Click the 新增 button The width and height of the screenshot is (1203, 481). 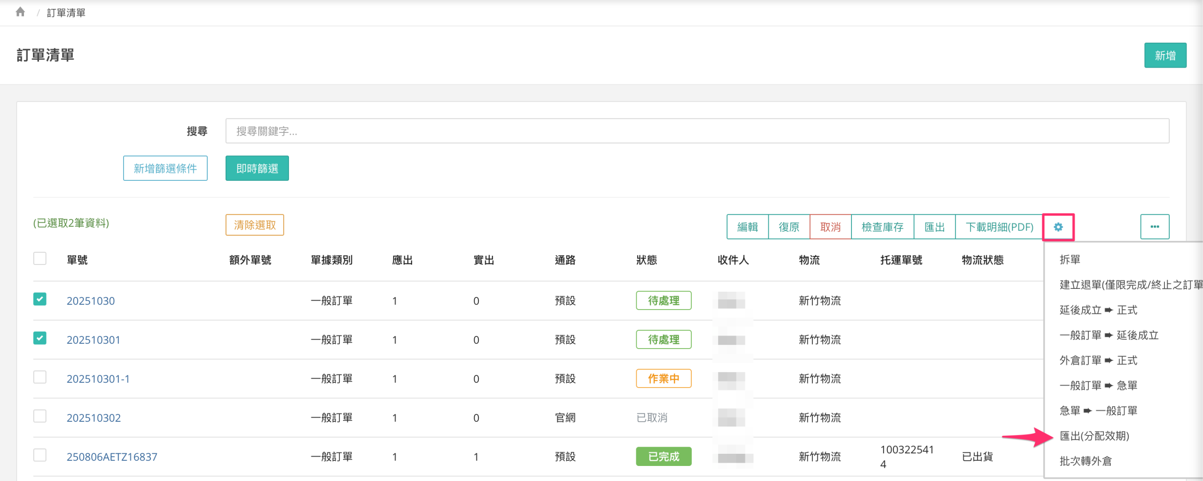pos(1164,55)
